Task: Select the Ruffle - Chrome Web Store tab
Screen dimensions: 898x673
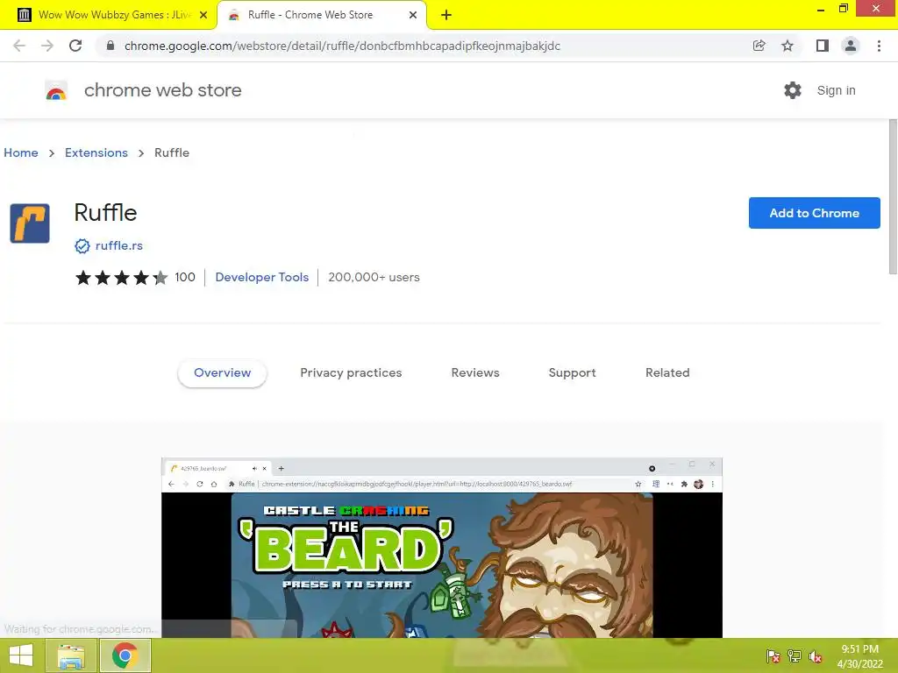Action: (321, 15)
